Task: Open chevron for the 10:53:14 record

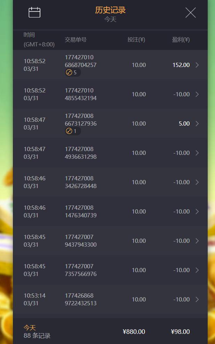Action: point(197,299)
